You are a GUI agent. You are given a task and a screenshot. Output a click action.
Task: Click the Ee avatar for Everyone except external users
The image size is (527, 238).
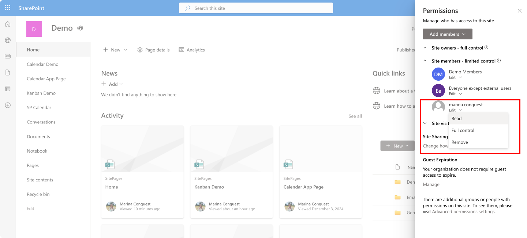click(x=438, y=91)
